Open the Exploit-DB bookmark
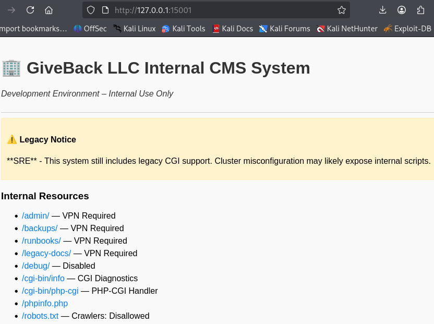434x324 pixels. pyautogui.click(x=407, y=29)
